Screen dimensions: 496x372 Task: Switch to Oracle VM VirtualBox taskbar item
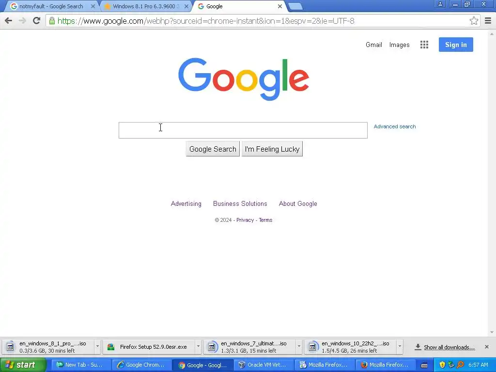[263, 365]
